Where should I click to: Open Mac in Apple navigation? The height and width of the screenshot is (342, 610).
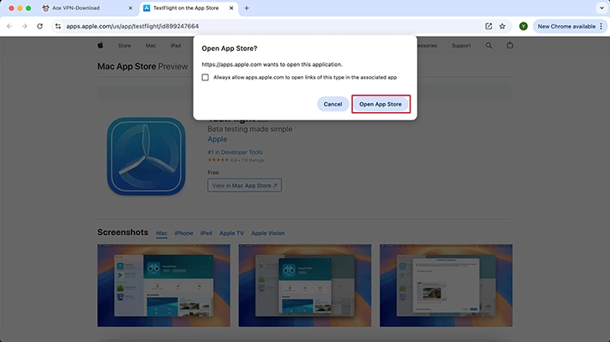point(151,45)
